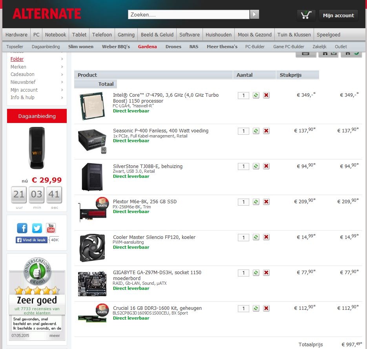Open the Telefoon menu
Screen dimensions: 367x349
tap(102, 34)
